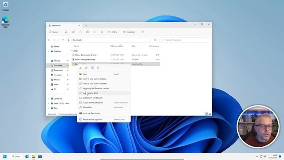Choose Apri in una nuova finestra
Image resolution: width=284 pixels, height=160 pixels.
pyautogui.click(x=104, y=84)
